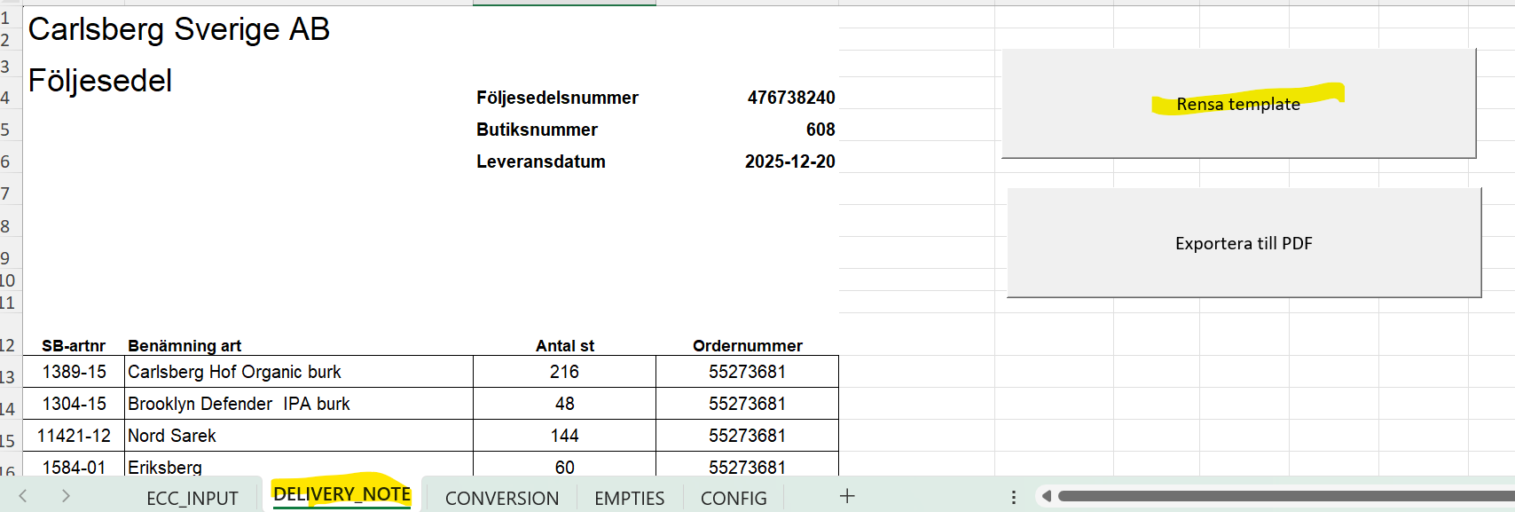The width and height of the screenshot is (1515, 512).
Task: Click the Exportera till PDF button
Action: point(1244,243)
